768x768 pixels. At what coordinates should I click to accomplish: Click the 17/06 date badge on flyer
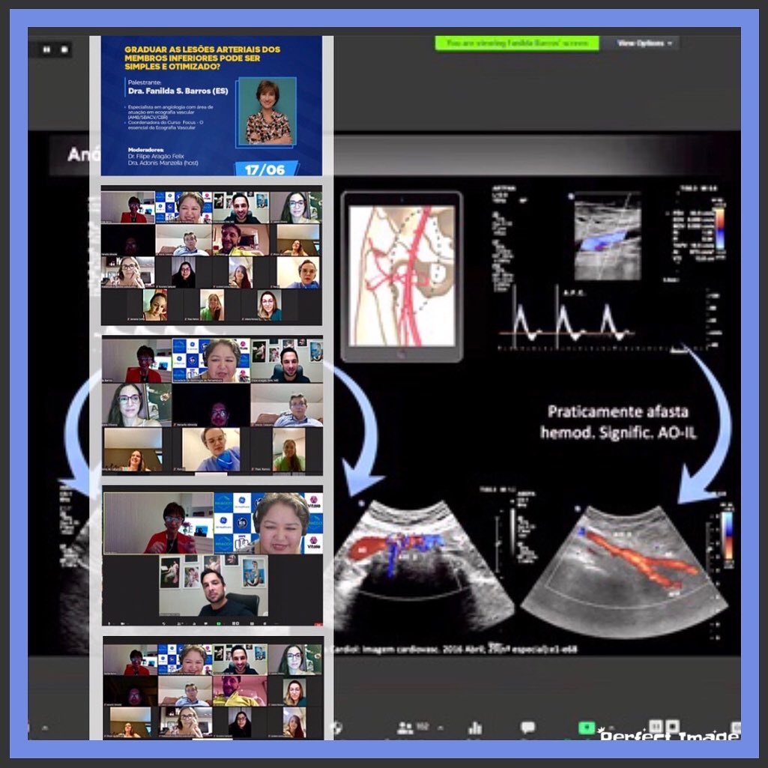click(265, 170)
